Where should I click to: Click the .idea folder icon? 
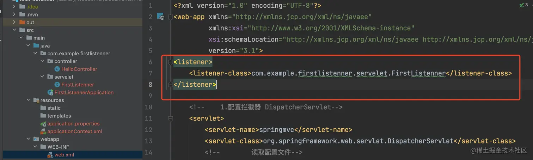pyautogui.click(x=22, y=7)
